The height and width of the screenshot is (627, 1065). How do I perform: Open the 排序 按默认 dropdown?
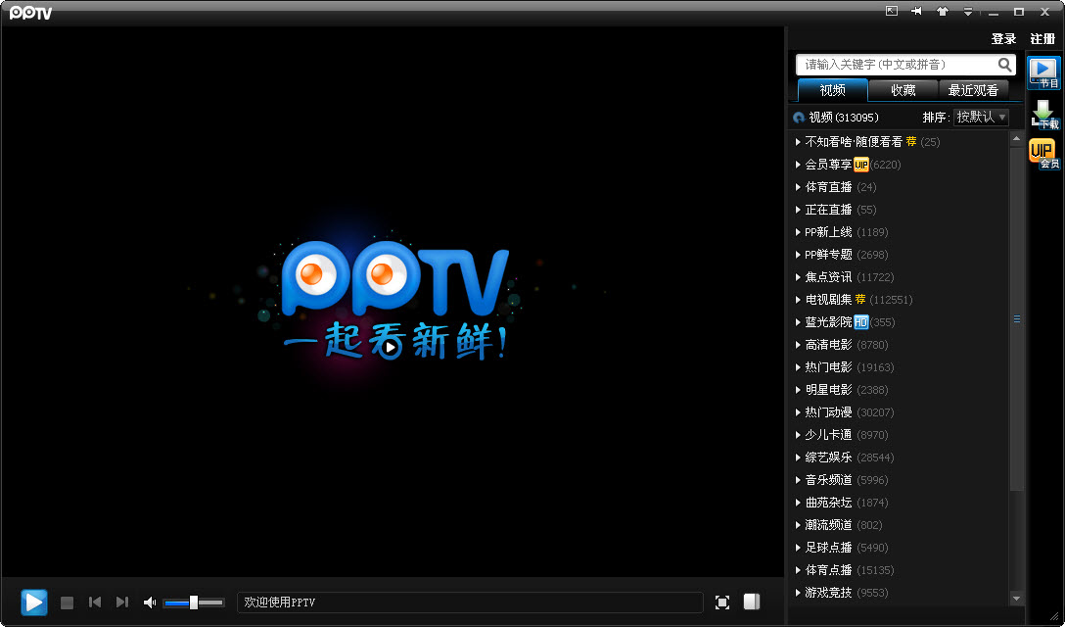(x=981, y=117)
